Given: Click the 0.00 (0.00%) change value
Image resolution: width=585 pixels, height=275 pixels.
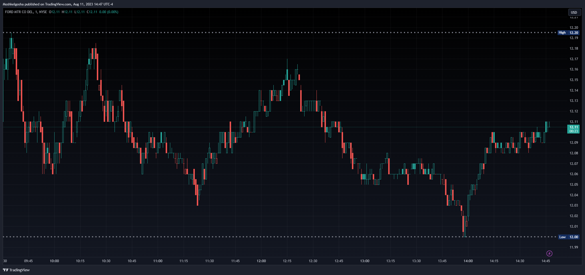Looking at the screenshot, I should point(109,12).
